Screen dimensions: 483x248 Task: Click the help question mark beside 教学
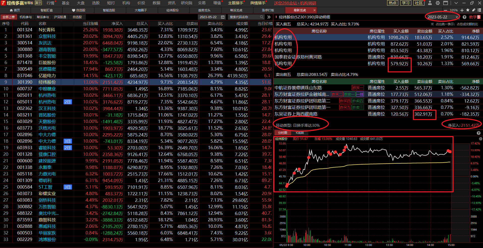(x=464, y=17)
